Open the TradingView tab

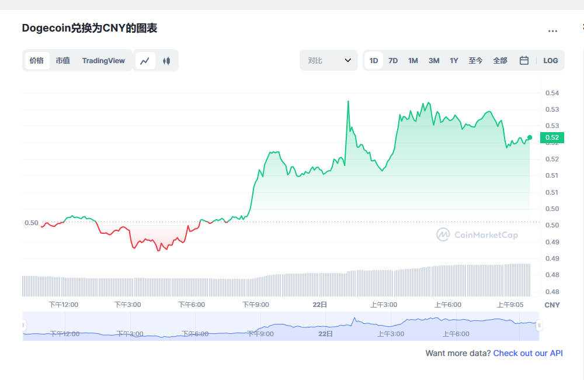tap(103, 60)
